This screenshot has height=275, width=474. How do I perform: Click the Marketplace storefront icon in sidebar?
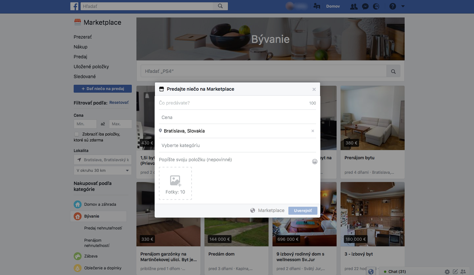[77, 22]
